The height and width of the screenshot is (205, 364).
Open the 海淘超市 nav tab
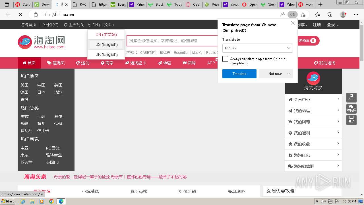click(x=135, y=63)
